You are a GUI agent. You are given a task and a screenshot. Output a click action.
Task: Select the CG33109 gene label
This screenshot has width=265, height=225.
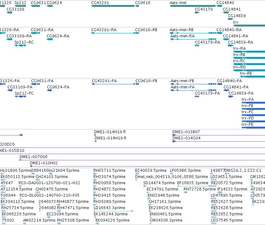(15, 9)
